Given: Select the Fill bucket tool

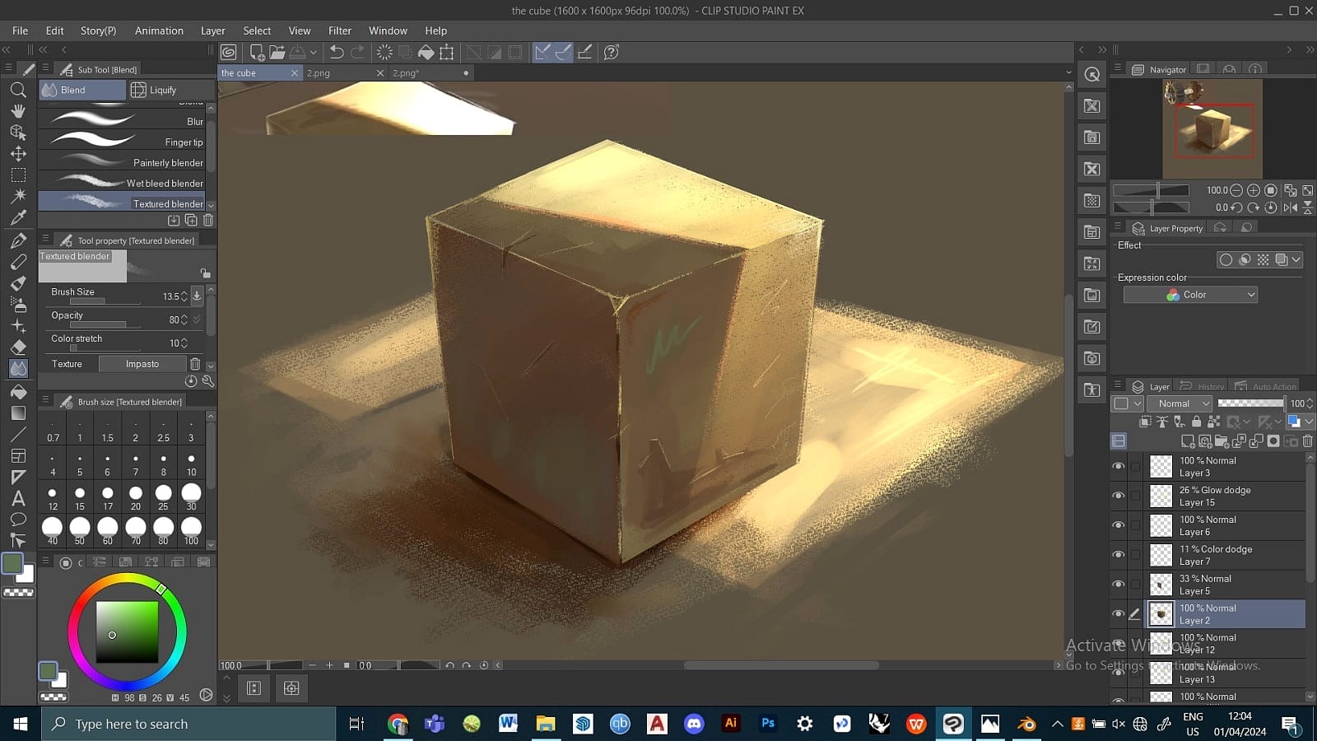Looking at the screenshot, I should (18, 391).
